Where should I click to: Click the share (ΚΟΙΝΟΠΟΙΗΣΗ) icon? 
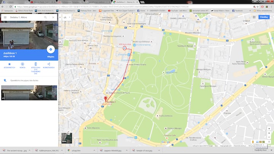(x=49, y=64)
